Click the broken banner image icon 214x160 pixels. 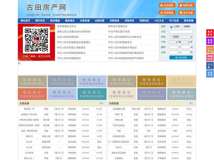19,63
